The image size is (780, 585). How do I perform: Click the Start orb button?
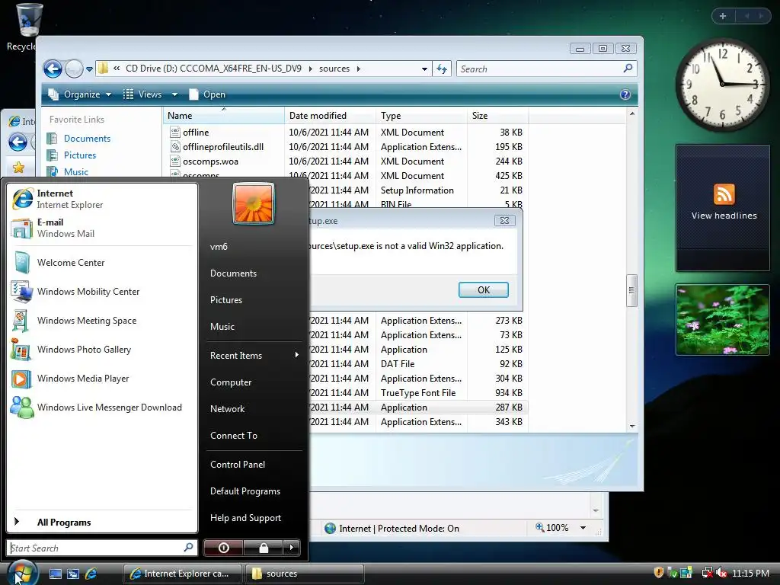point(22,573)
